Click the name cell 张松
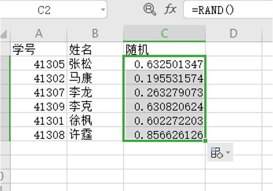Image resolution: width=273 pixels, height=191 pixels. 95,63
